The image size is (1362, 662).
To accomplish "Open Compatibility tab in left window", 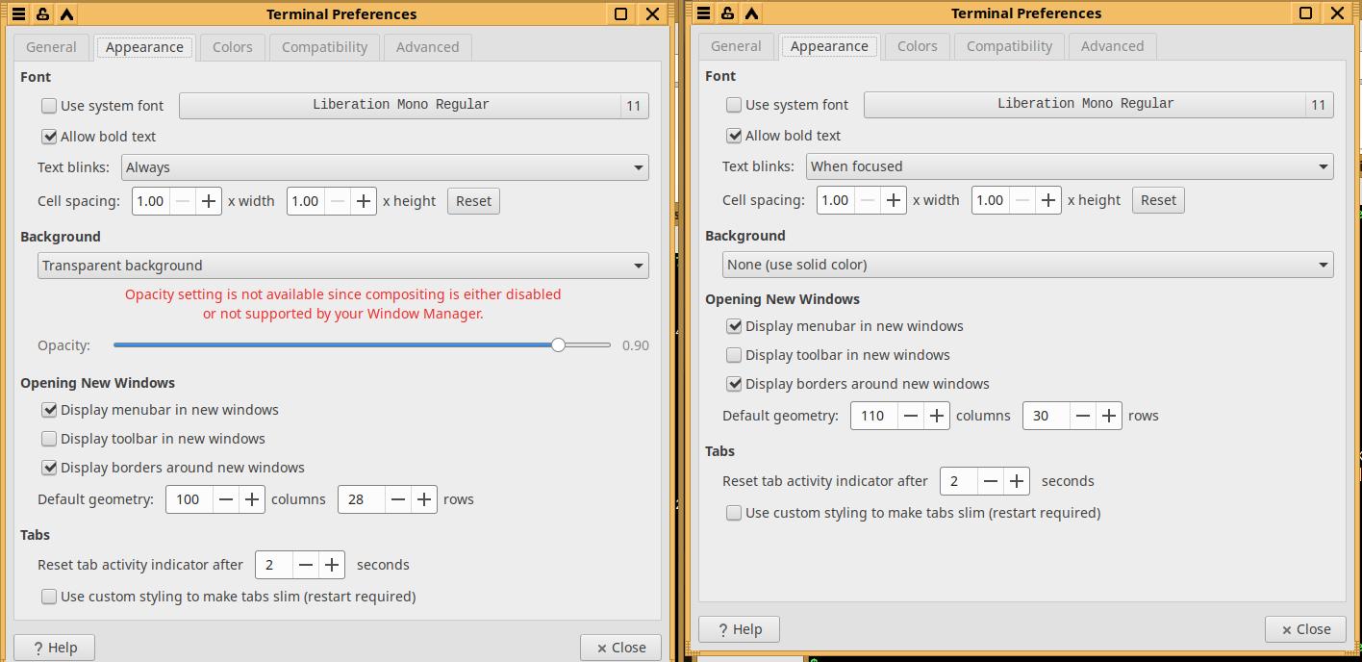I will coord(324,47).
